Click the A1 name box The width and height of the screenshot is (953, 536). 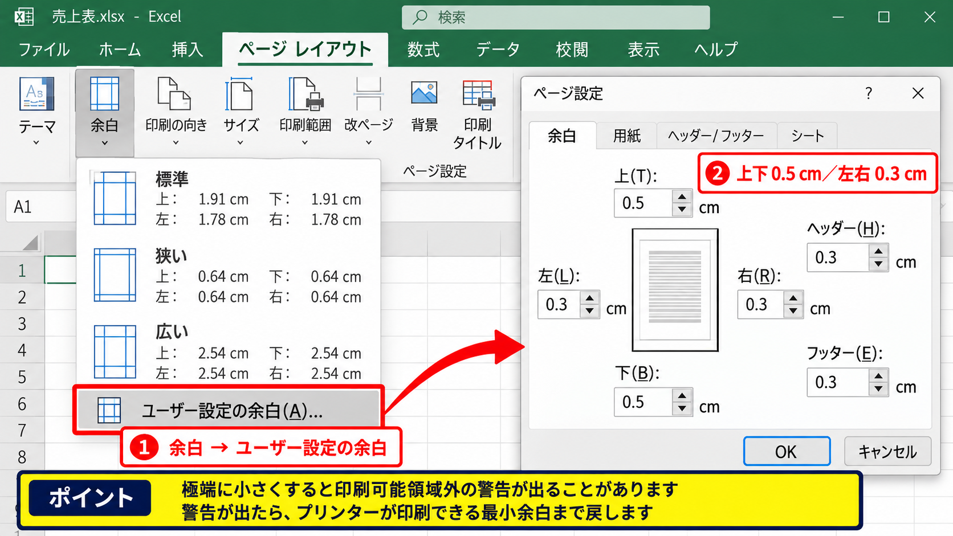(x=41, y=206)
